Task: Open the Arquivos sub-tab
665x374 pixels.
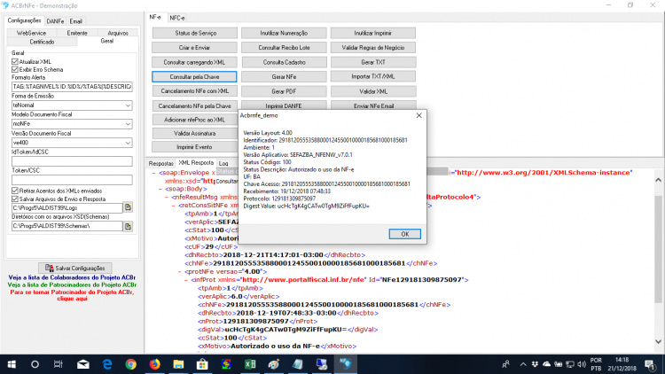Action: click(x=118, y=33)
